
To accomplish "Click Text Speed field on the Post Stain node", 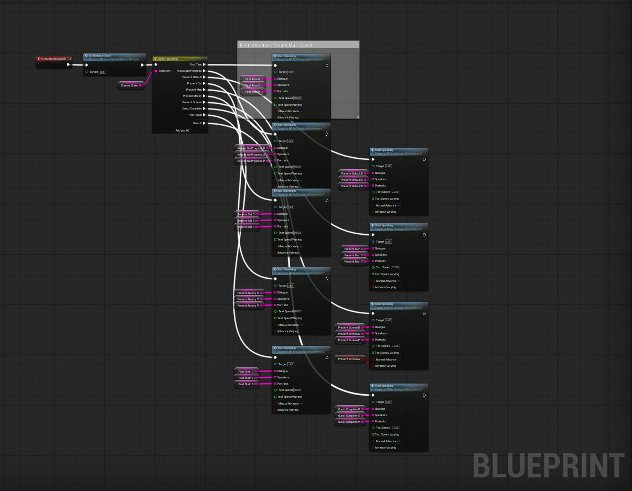I will [x=297, y=390].
